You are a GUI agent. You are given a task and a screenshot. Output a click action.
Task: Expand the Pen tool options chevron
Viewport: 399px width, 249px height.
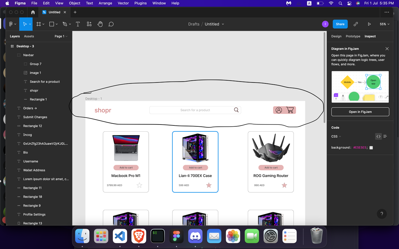(x=70, y=24)
